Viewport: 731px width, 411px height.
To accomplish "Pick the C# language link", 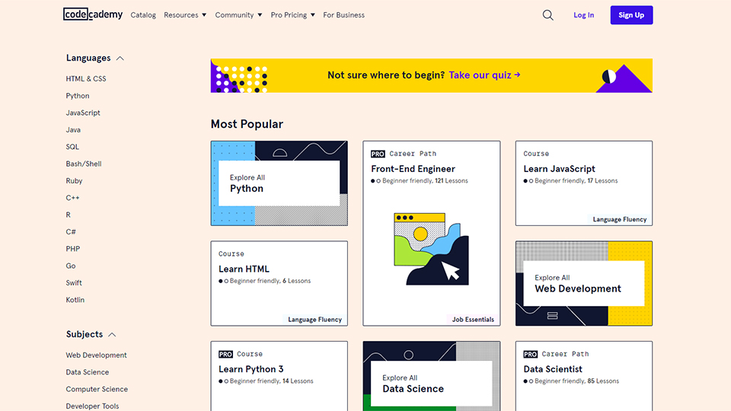I will (x=70, y=231).
